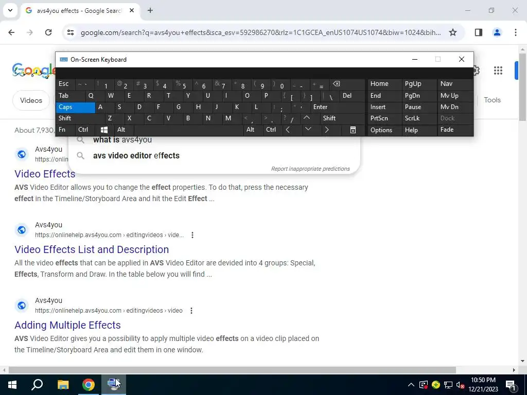This screenshot has height=395, width=527.
Task: Toggle the left Ctrl key
Action: coord(84,130)
